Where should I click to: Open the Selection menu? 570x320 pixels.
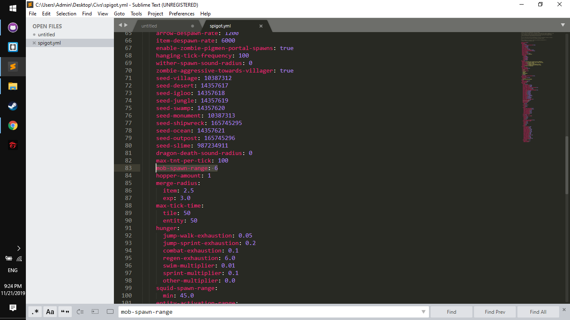66,14
